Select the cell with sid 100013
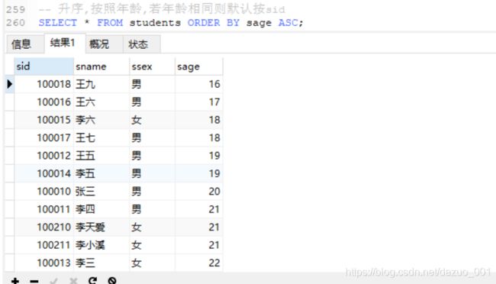The image size is (496, 284). (x=43, y=263)
